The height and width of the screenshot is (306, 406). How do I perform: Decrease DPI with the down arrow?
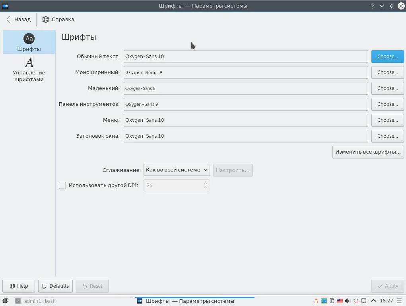click(x=205, y=187)
